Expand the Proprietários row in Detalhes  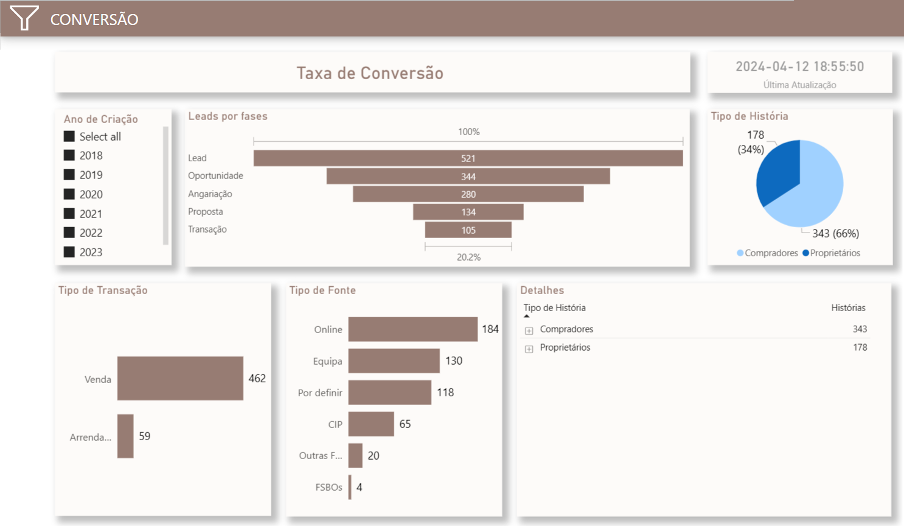[x=529, y=349]
